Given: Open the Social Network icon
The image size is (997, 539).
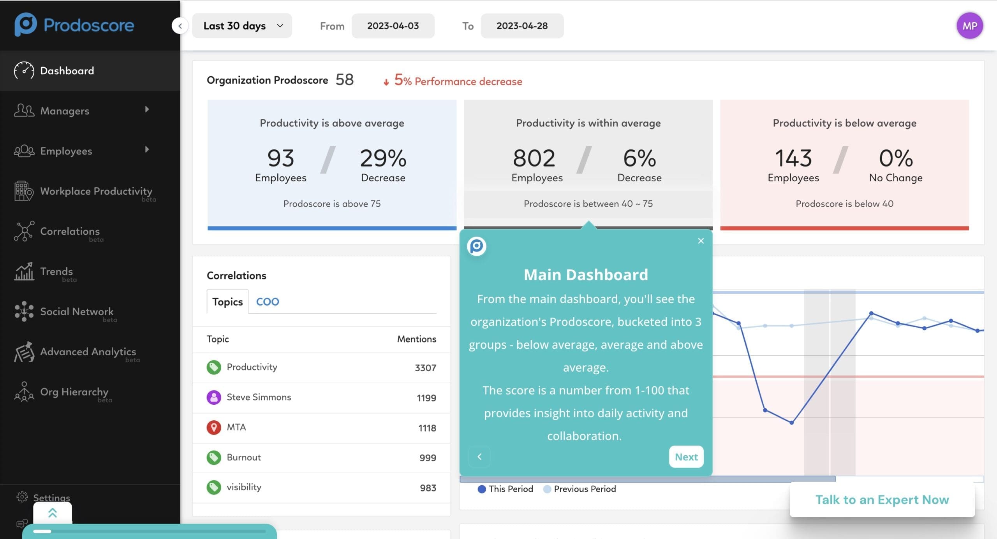Looking at the screenshot, I should (x=24, y=311).
